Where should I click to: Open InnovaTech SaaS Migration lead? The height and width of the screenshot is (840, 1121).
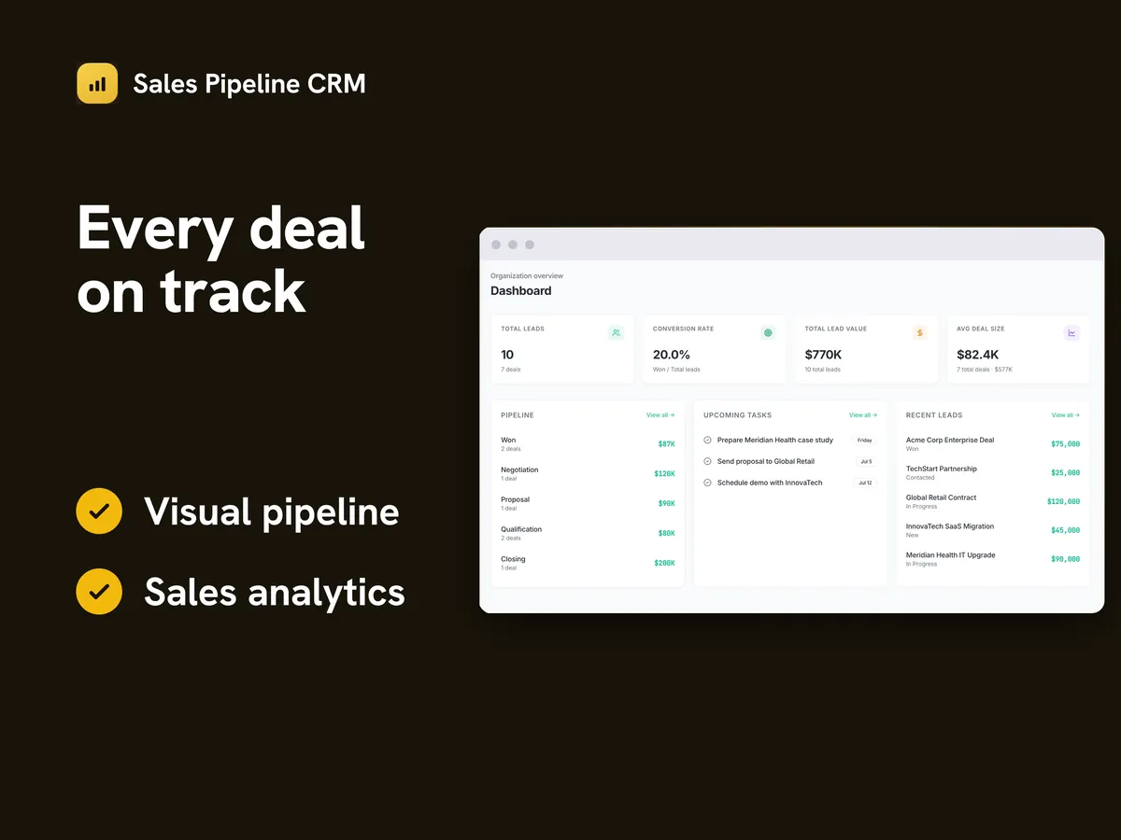[993, 530]
